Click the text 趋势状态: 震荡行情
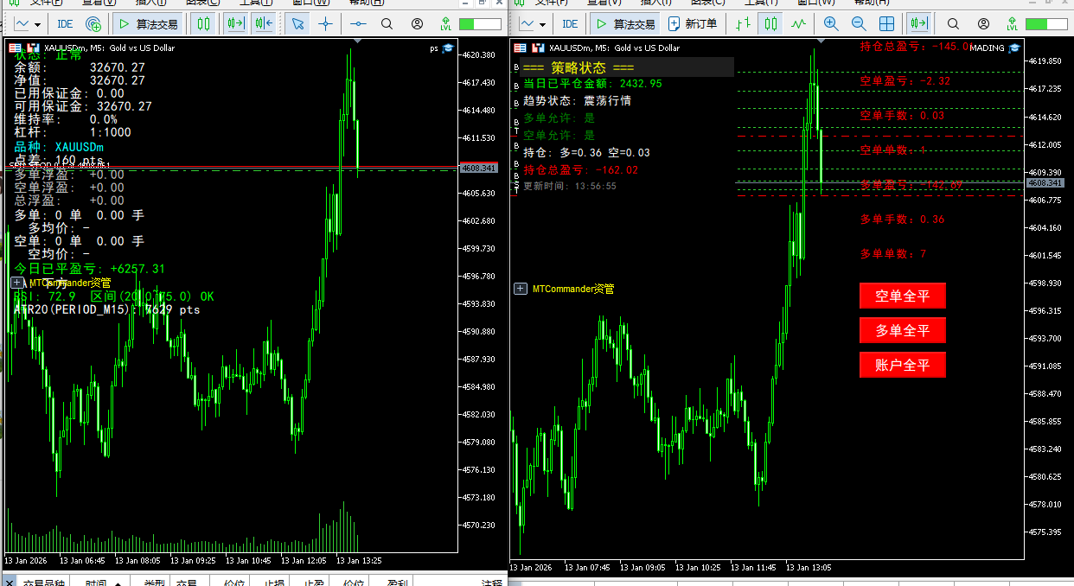Screen dimensions: 1074x586 tap(577, 101)
